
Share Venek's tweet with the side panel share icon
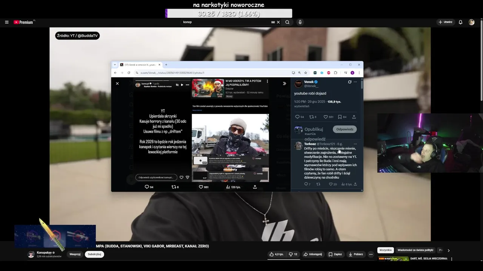354,117
